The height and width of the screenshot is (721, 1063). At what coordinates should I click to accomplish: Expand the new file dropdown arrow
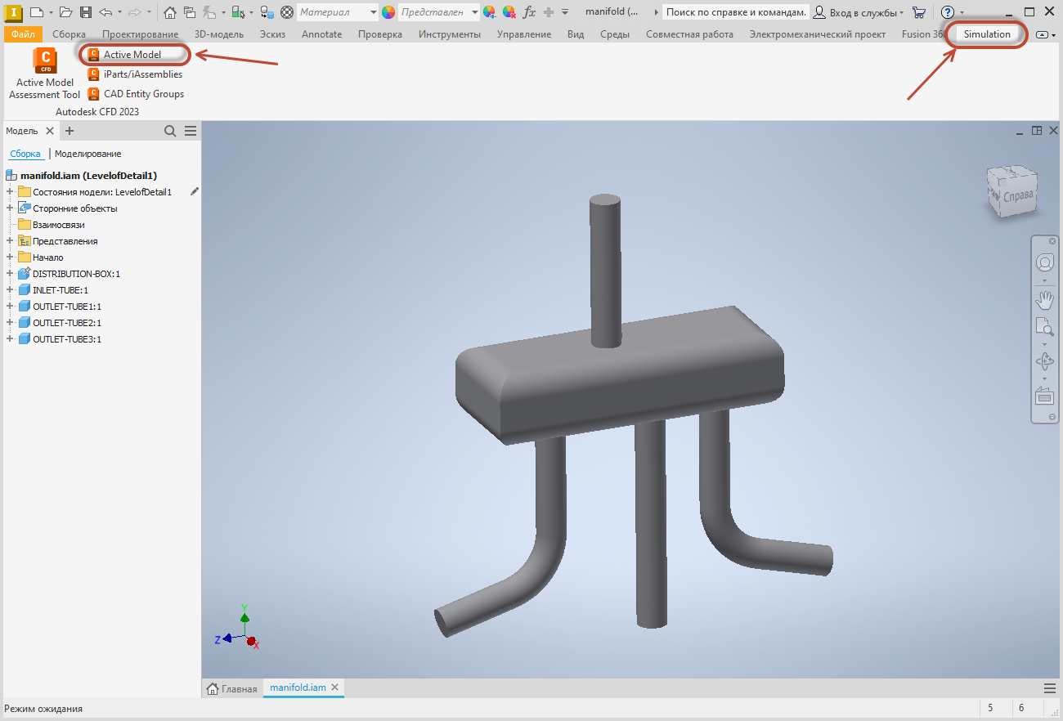(50, 12)
